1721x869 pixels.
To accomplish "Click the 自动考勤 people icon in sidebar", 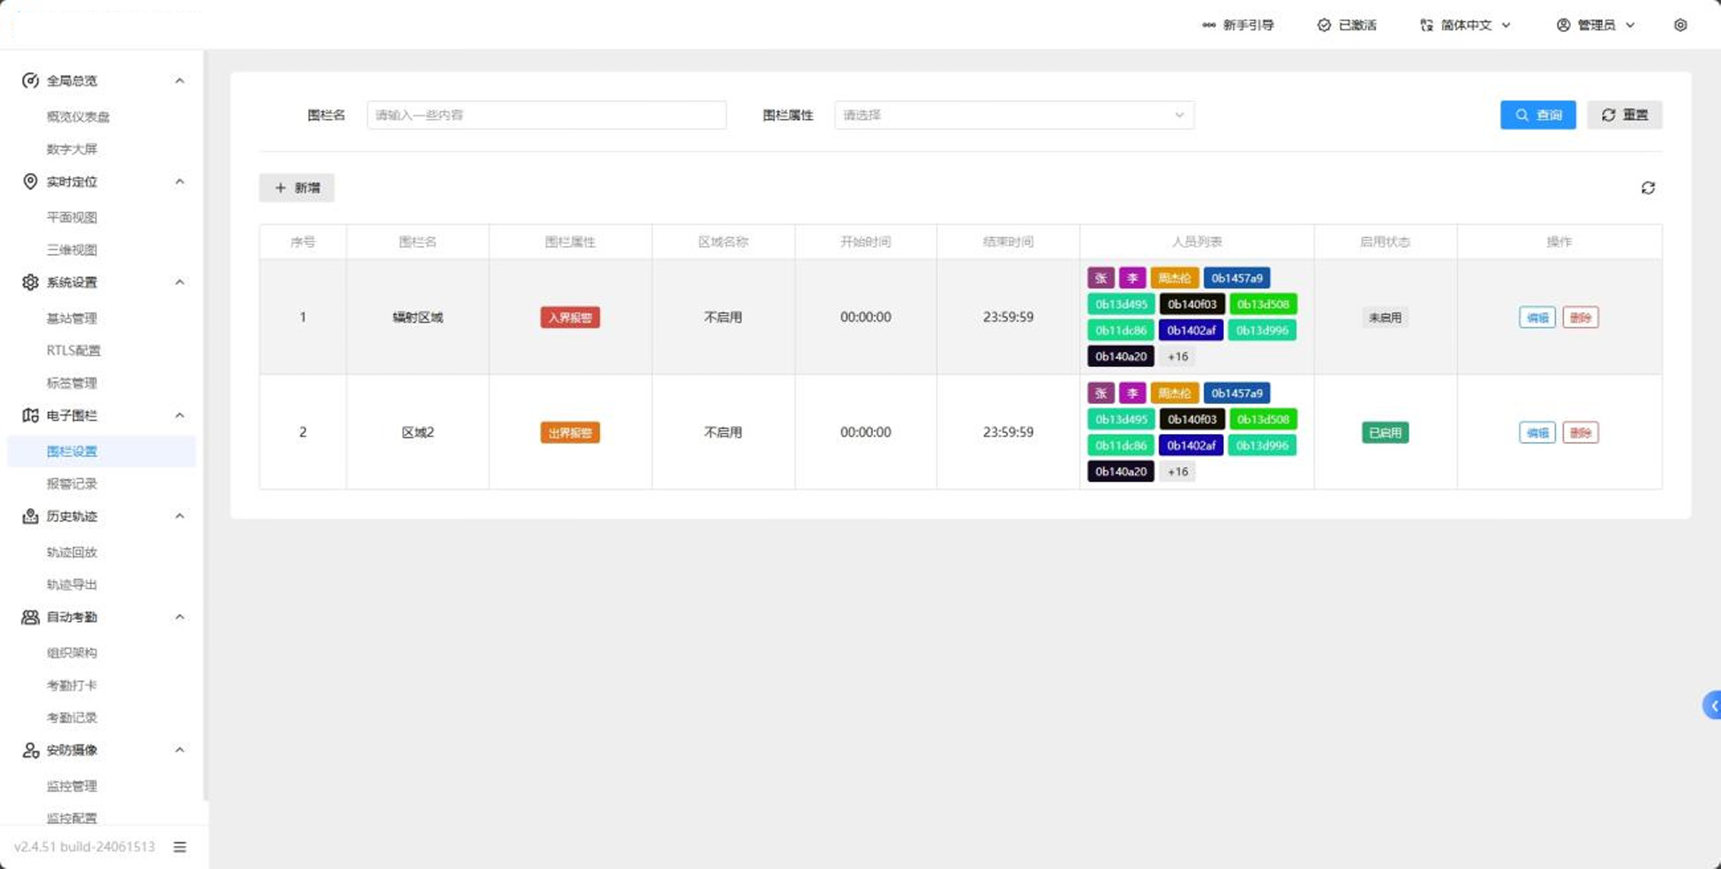I will 30,618.
